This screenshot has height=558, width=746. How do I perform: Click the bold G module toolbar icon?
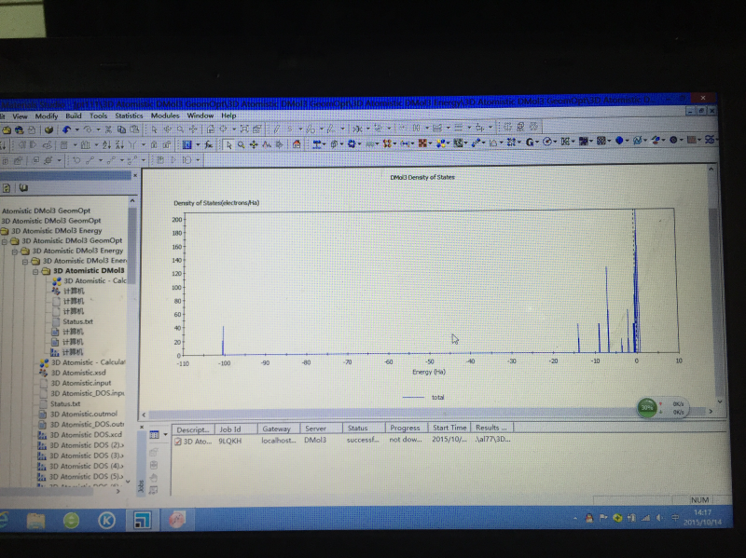(529, 142)
